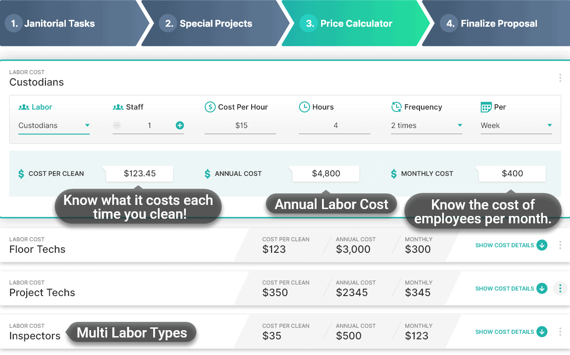570x355 pixels.
Task: Click the green arrow circle on Floor Techs row
Action: 542,245
